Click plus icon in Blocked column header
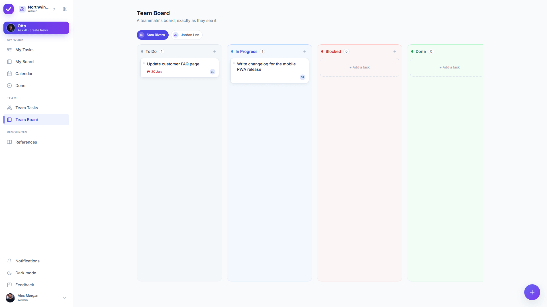 (395, 51)
